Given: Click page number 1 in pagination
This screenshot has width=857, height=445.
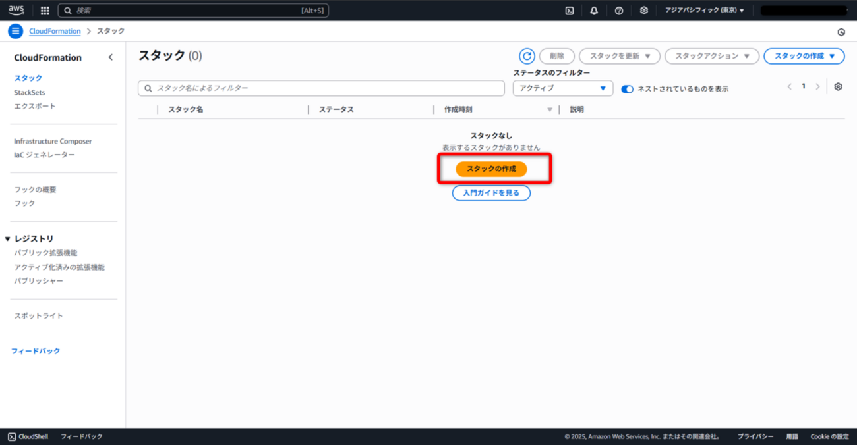Looking at the screenshot, I should point(804,86).
